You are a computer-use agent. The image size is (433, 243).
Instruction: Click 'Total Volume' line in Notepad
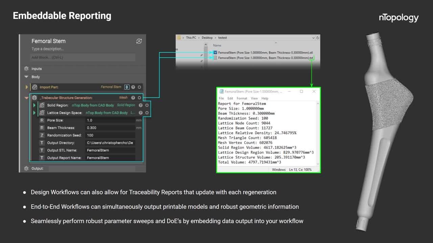[250, 162]
